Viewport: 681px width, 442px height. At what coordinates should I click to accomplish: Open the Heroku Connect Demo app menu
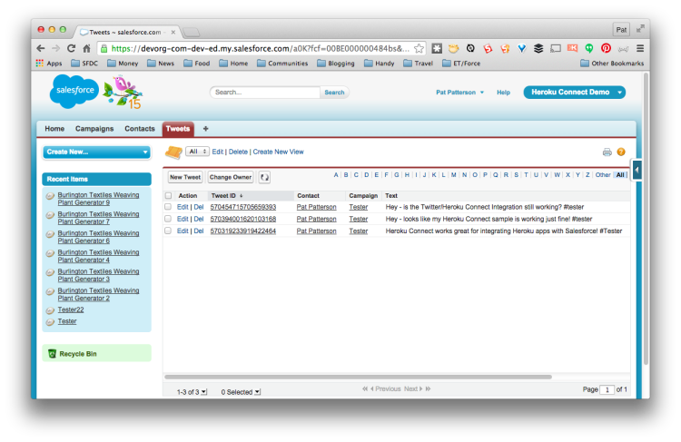(574, 92)
